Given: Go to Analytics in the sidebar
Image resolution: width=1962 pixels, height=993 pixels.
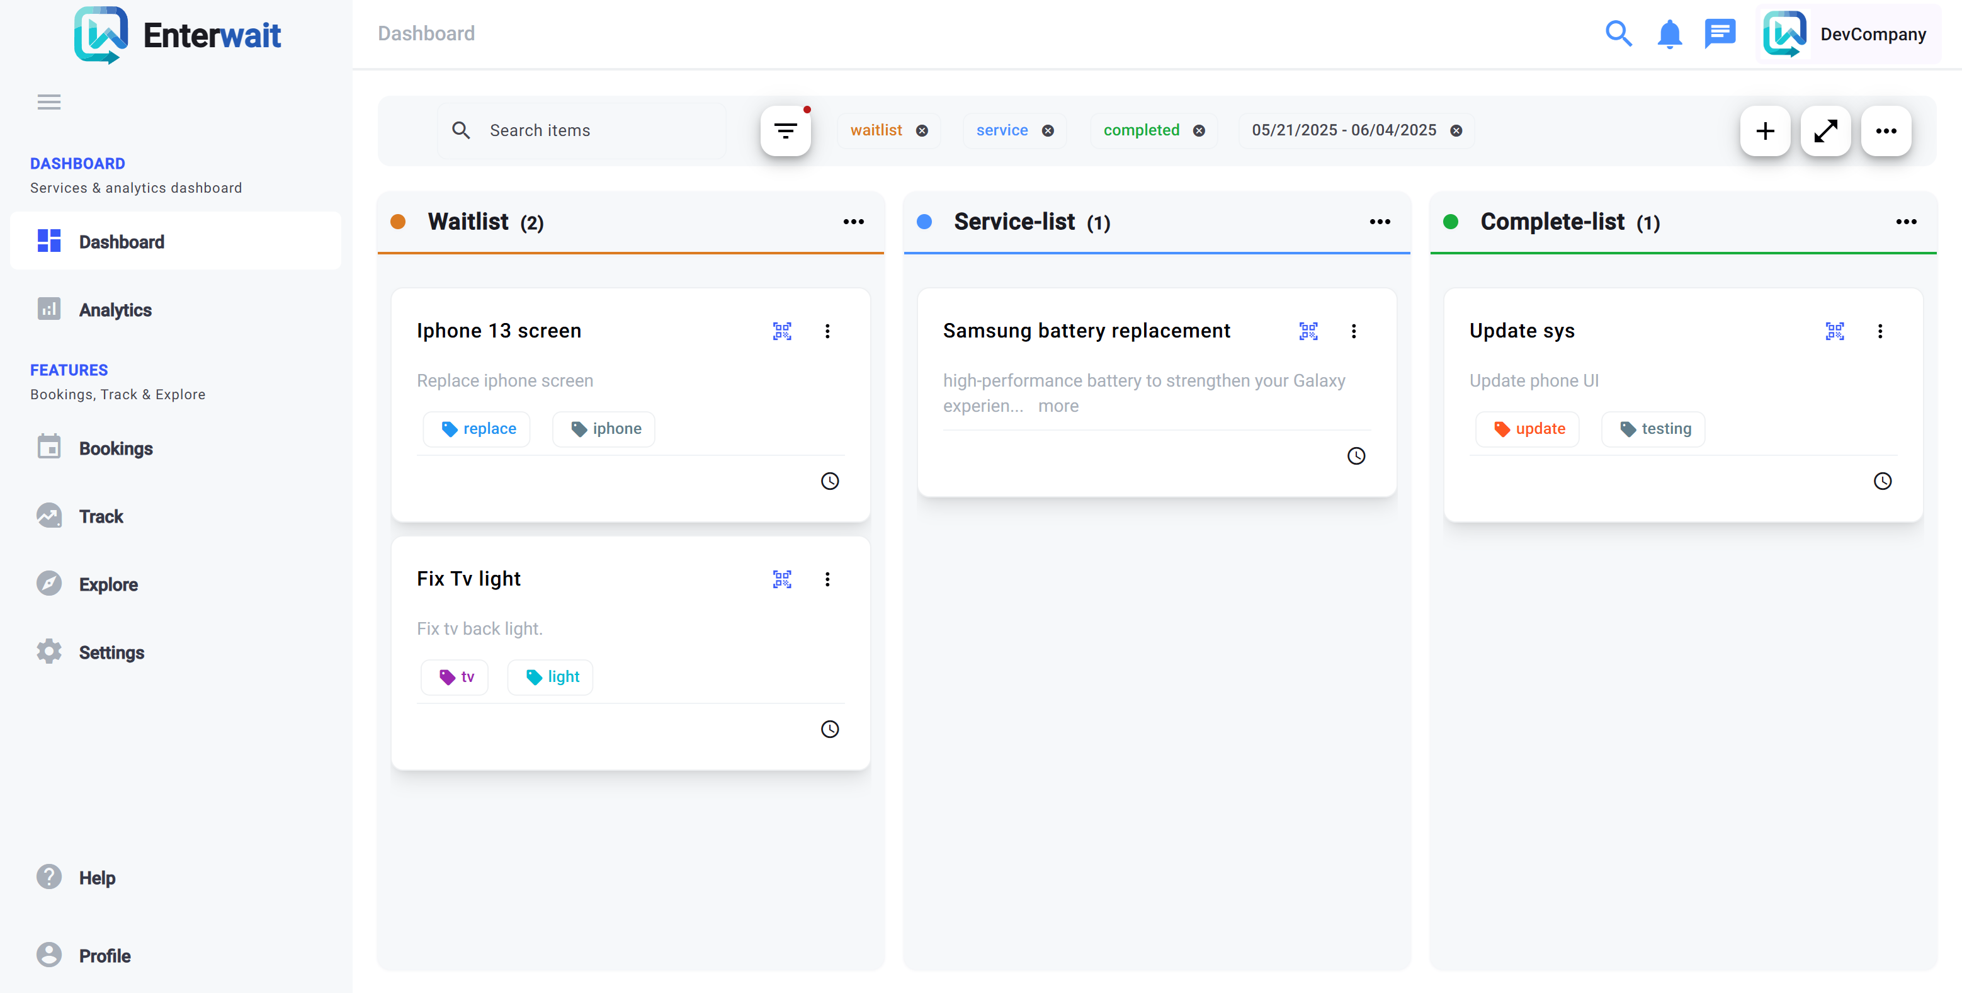Looking at the screenshot, I should [x=115, y=310].
